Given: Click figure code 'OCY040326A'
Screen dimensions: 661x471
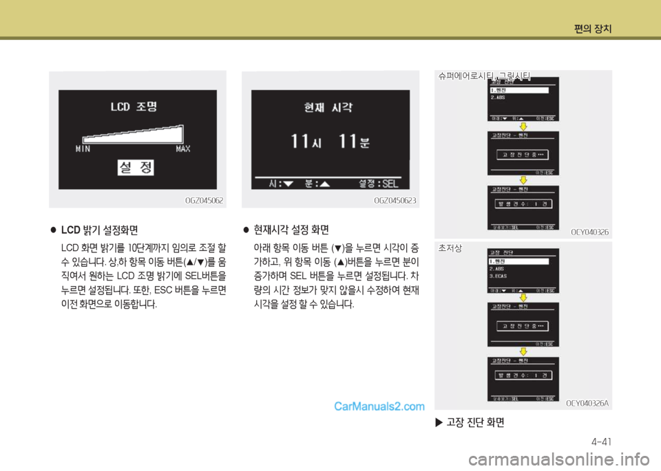Looking at the screenshot, I should (587, 403).
